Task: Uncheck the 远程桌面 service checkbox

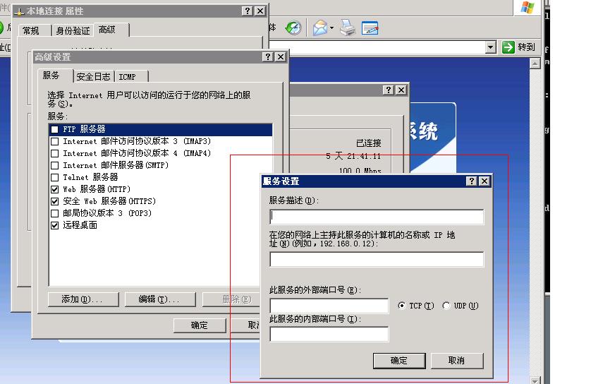Action: click(x=54, y=226)
